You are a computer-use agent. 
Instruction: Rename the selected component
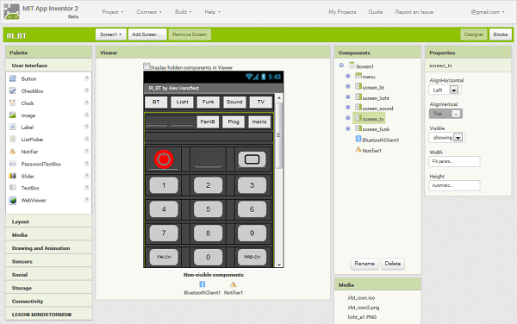[x=364, y=264]
